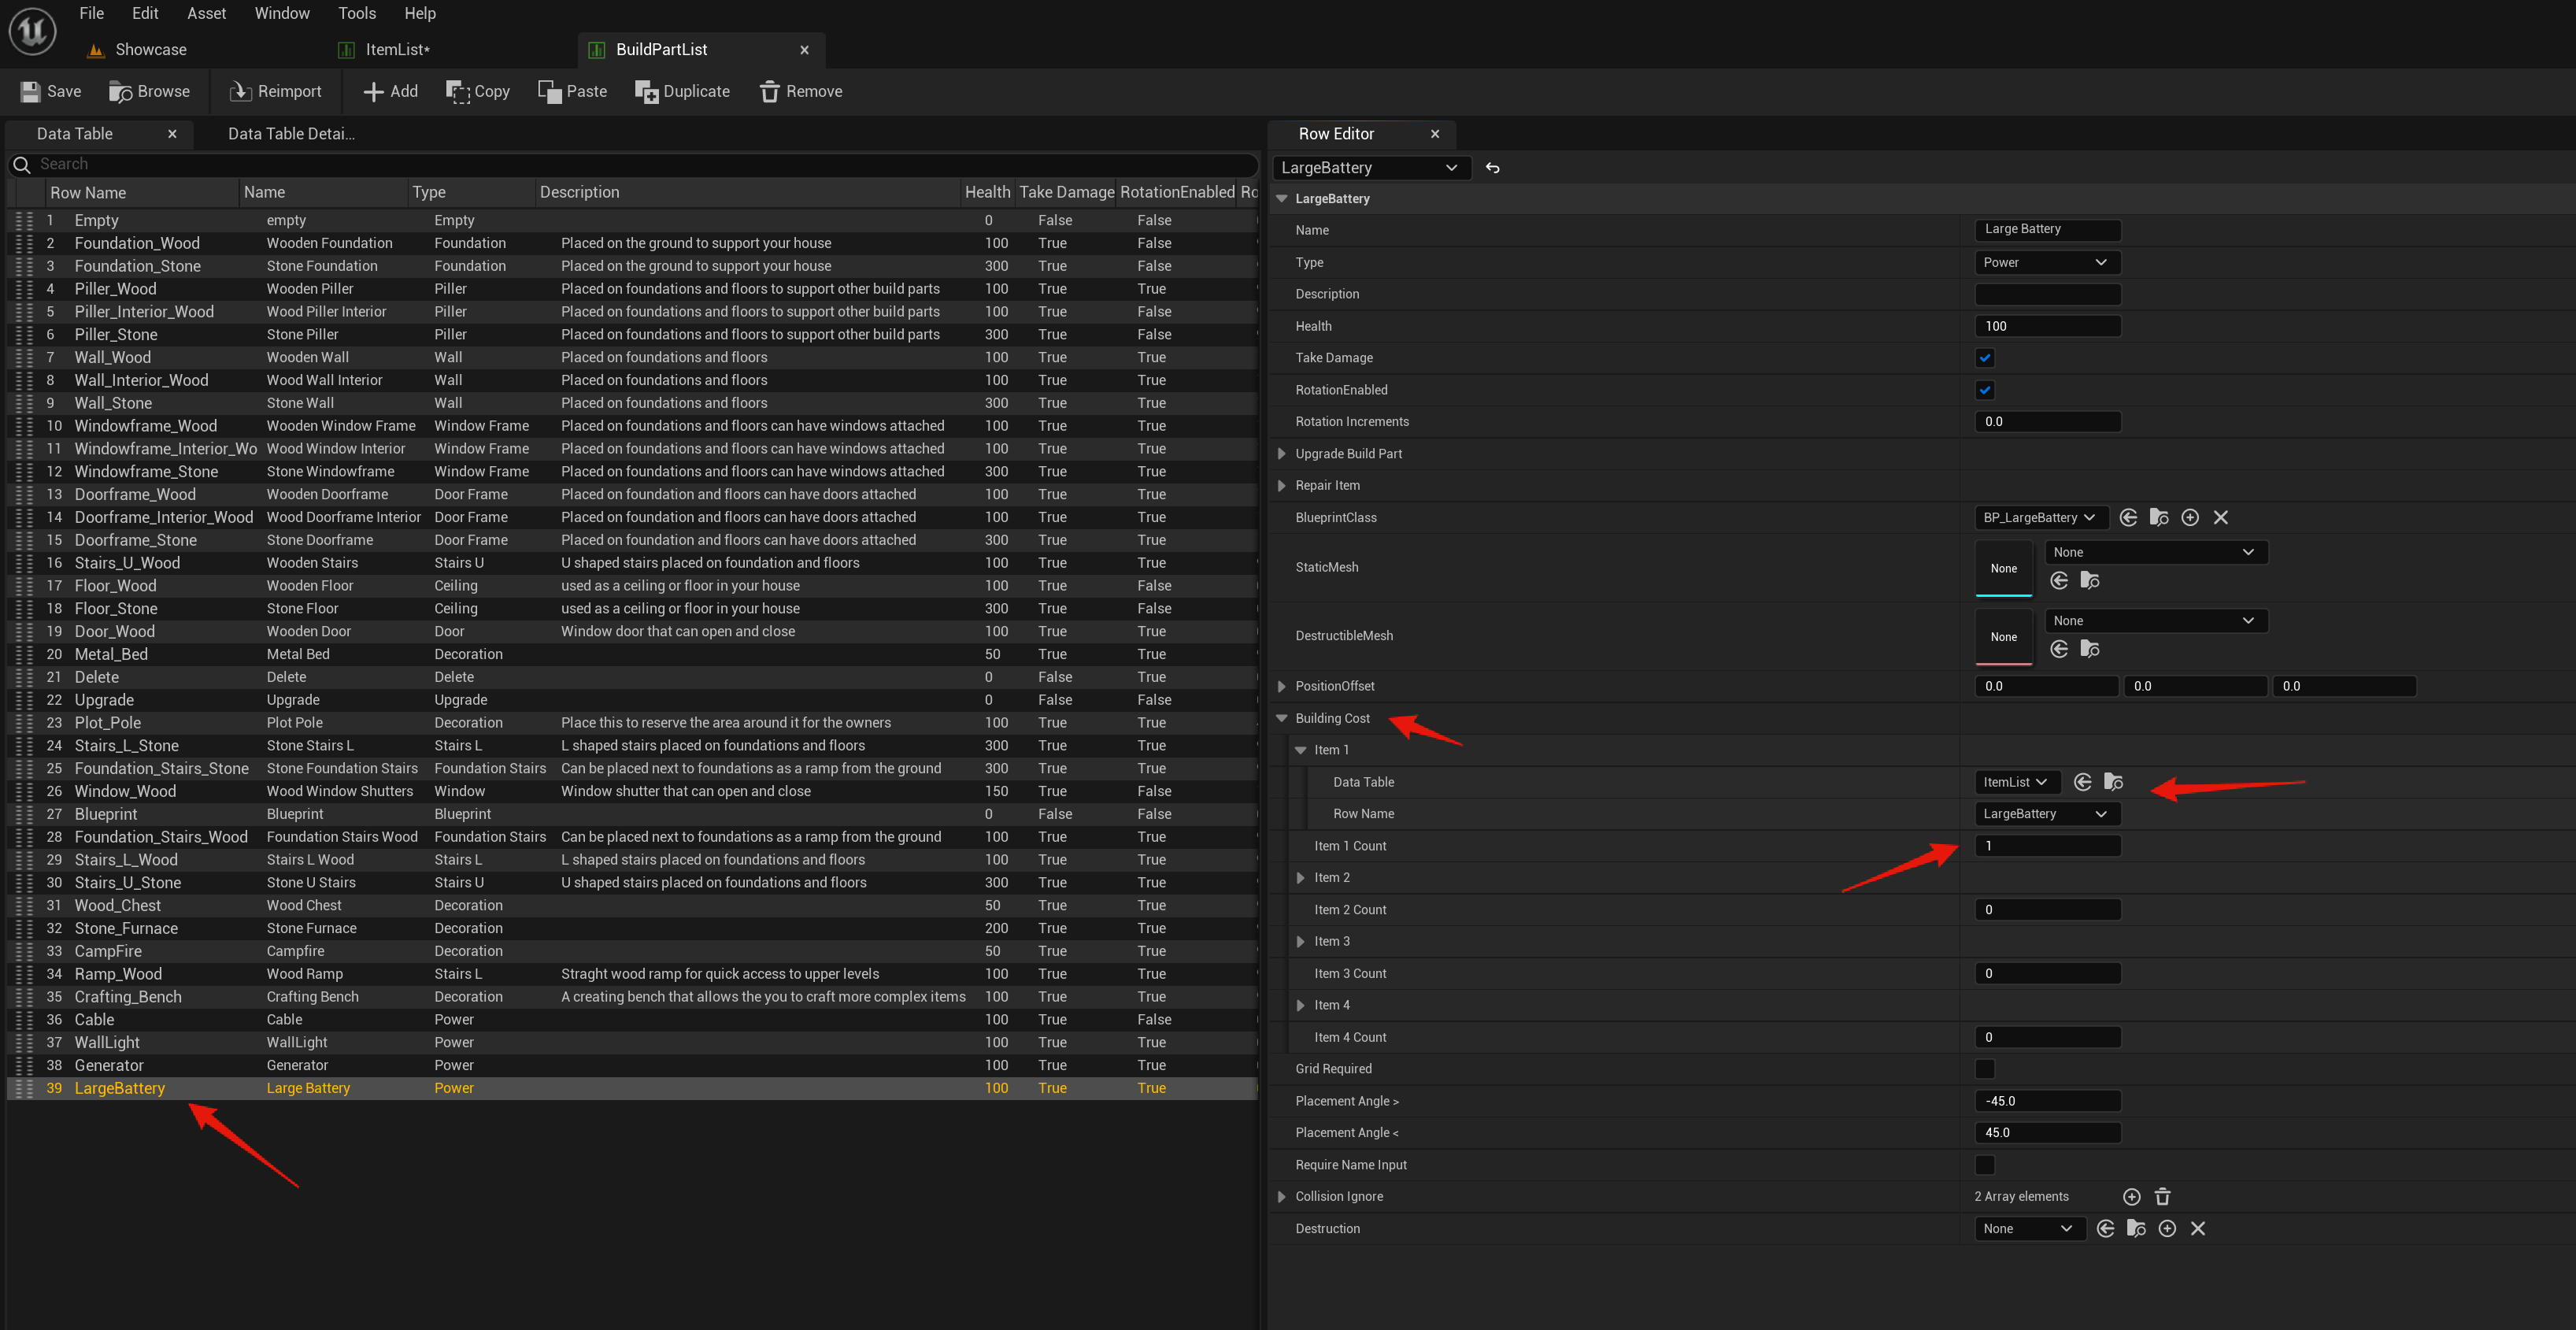Enable the Grid Required checkbox
Image resolution: width=2576 pixels, height=1330 pixels.
(1984, 1069)
